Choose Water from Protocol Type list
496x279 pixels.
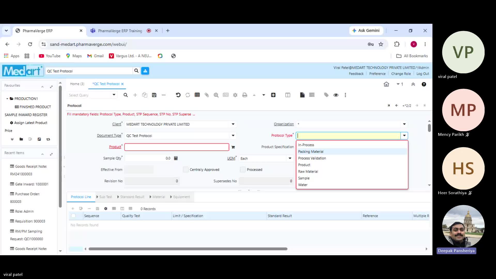[352, 185]
